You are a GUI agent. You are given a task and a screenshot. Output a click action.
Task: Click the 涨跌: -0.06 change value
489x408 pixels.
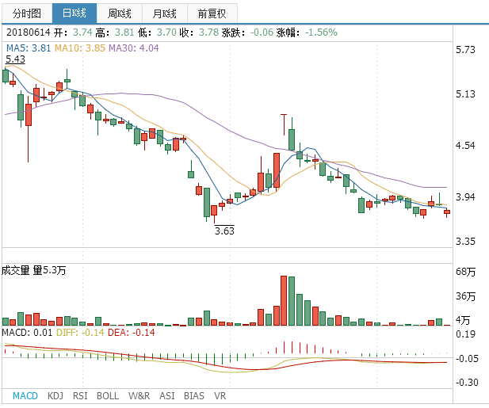pyautogui.click(x=247, y=32)
